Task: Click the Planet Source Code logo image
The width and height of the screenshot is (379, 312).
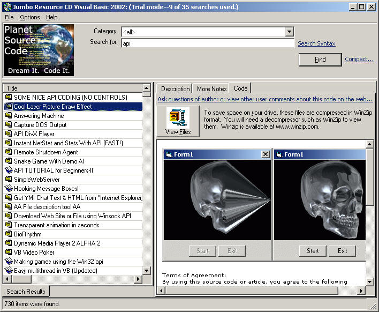Action: pos(39,50)
